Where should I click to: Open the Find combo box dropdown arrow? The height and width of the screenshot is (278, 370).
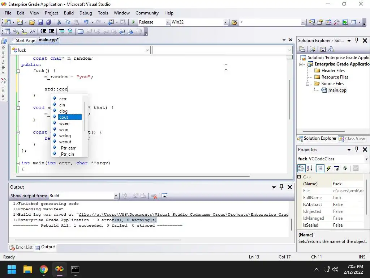click(303, 22)
